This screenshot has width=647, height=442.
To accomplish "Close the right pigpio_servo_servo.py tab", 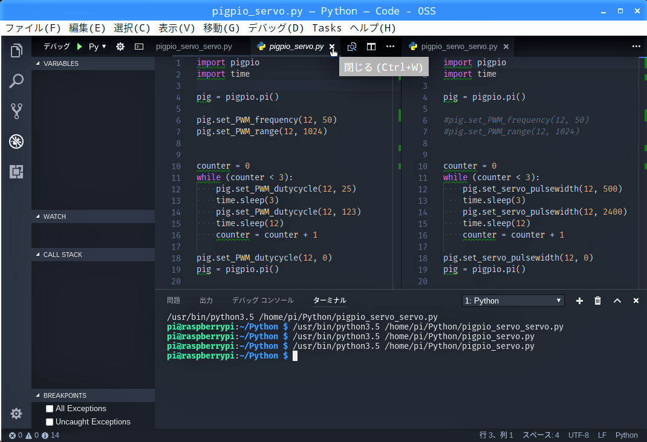I will [x=506, y=47].
